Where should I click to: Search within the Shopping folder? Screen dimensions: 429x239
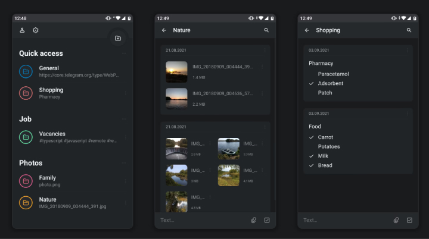point(409,30)
